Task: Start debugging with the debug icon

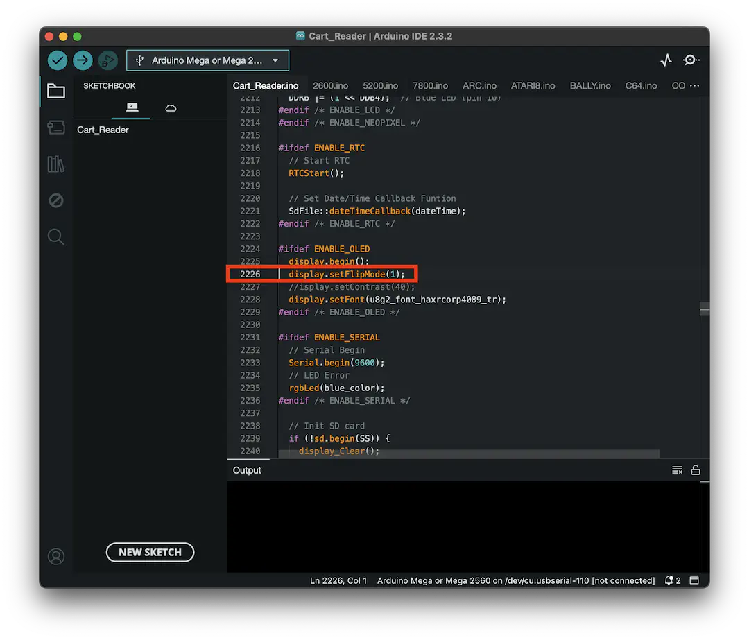Action: pos(107,60)
